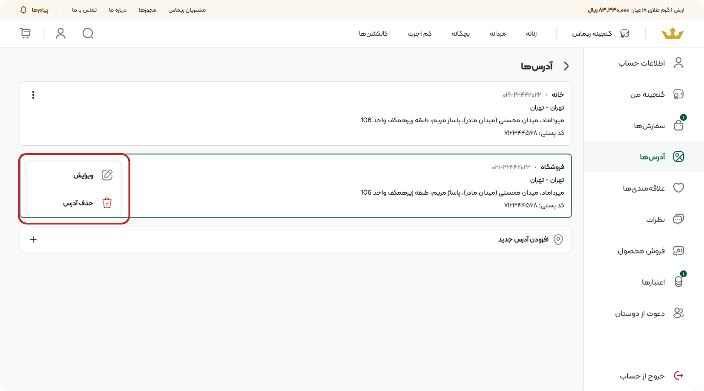Click the آدرس‌ها map icon in sidebar
The width and height of the screenshot is (704, 391).
678,157
